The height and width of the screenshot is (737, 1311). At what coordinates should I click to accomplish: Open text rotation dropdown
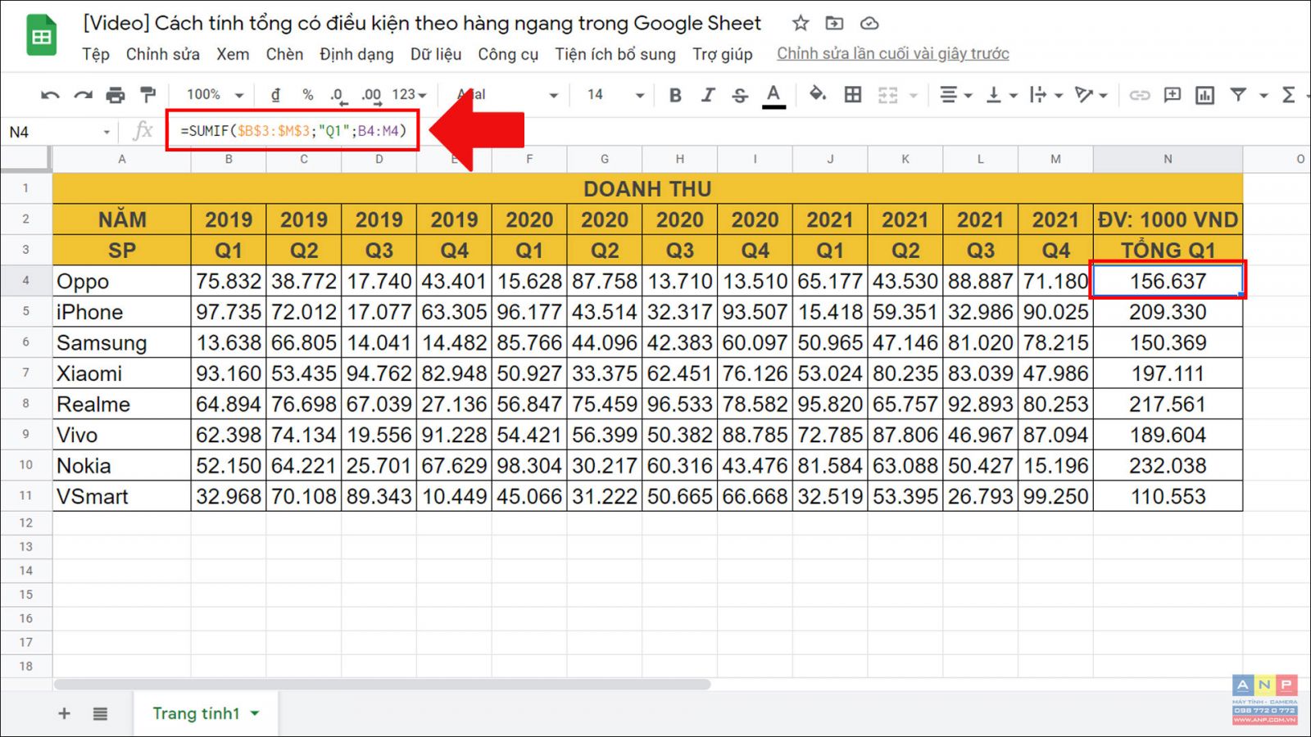tap(1091, 95)
